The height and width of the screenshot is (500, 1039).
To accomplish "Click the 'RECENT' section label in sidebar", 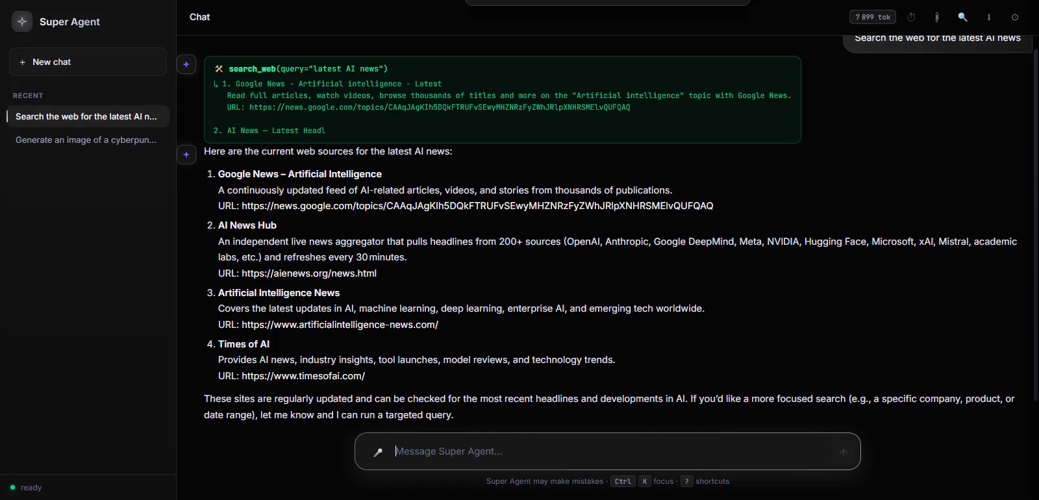I will pyautogui.click(x=28, y=95).
